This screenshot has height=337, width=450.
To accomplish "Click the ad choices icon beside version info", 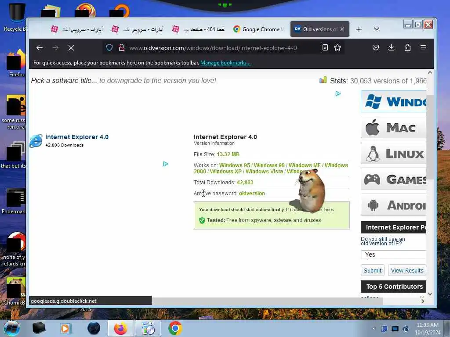I will click(x=166, y=164).
